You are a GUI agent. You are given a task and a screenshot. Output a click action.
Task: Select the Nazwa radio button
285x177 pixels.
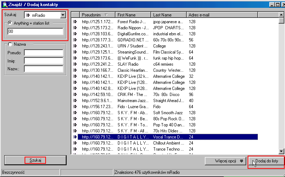coord(10,44)
